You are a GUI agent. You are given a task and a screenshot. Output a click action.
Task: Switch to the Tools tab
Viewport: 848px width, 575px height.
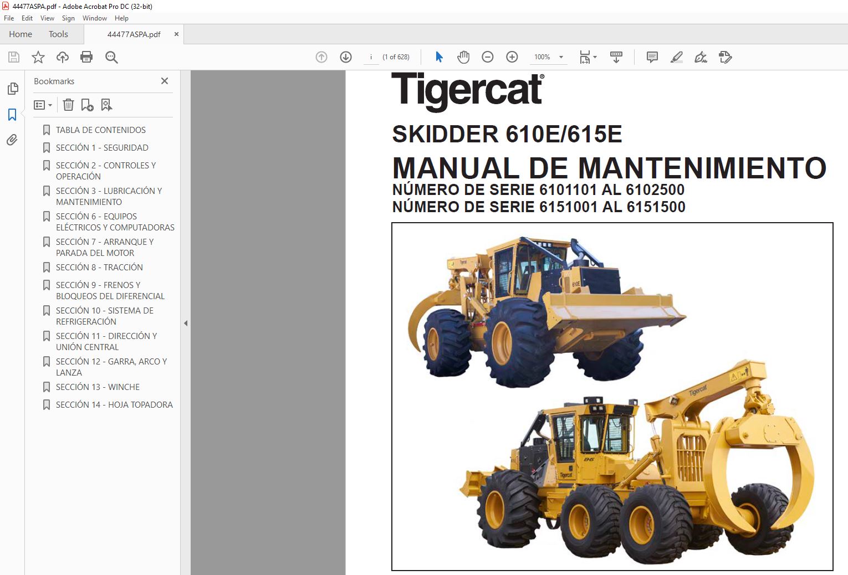[x=58, y=34]
